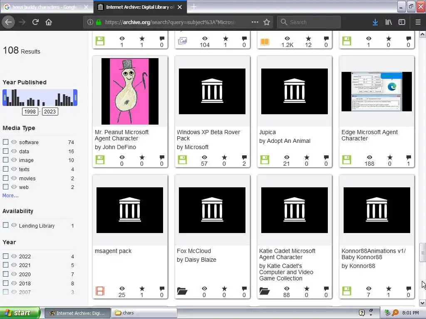Close the Internet Archive tab
Viewport: 426px width, 319px height.
click(180, 7)
